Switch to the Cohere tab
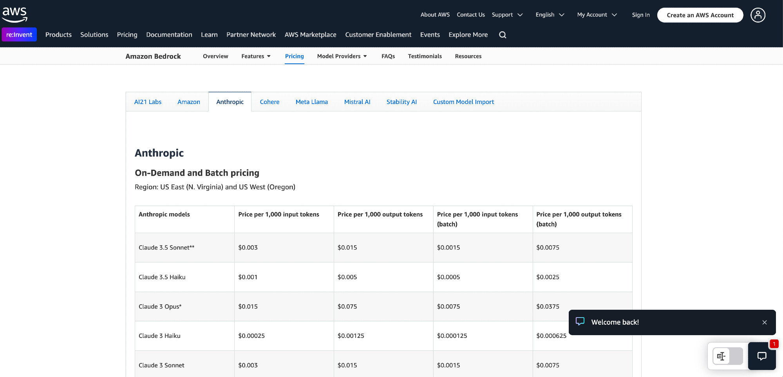 point(269,102)
